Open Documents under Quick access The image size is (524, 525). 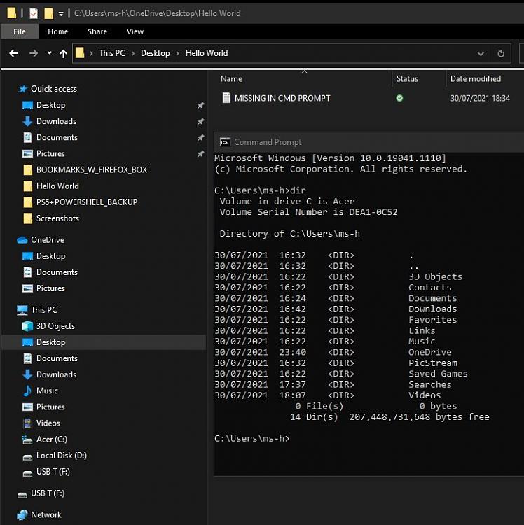point(57,137)
